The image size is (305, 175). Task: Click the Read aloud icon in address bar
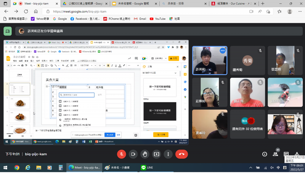coord(260,11)
